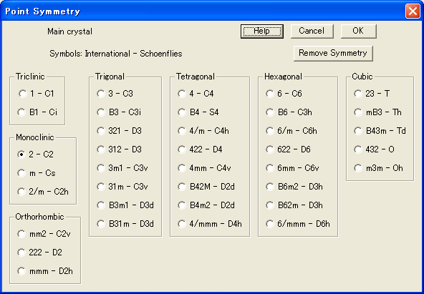Choose the m - Cs monoclinic option

[x=37, y=173]
